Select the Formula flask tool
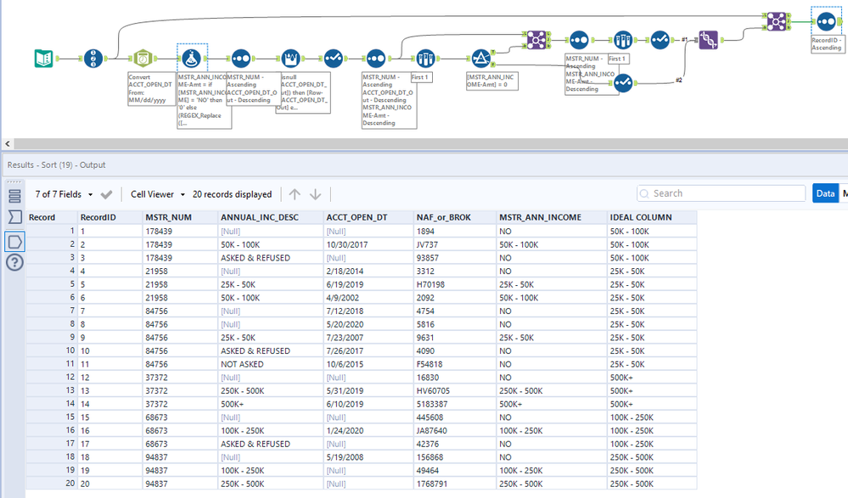 192,58
